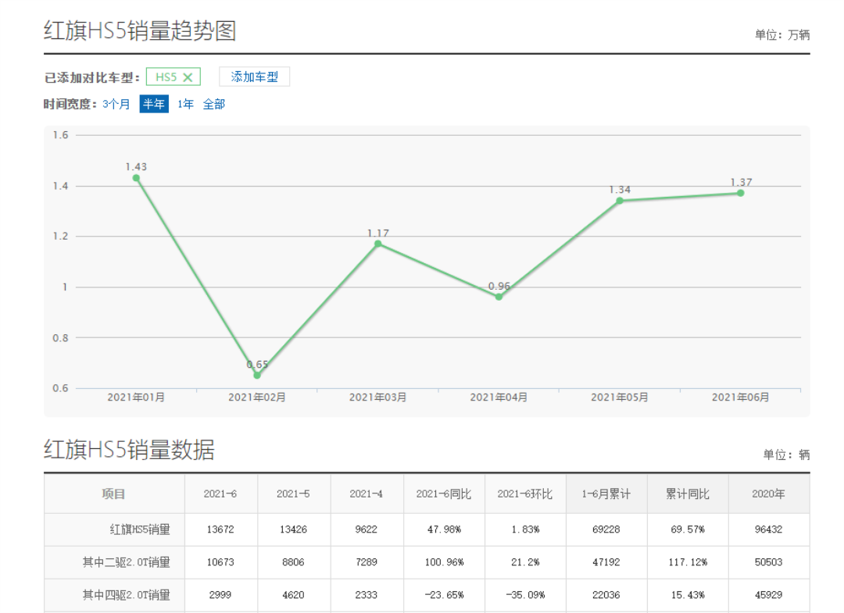Click the 2021年03月 axis label
Viewport: 844px width, 613px height.
(378, 397)
